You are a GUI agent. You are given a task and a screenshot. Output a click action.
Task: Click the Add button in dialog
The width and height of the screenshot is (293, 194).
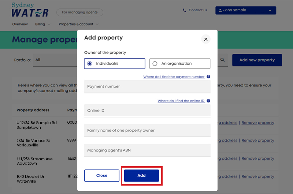pyautogui.click(x=141, y=175)
